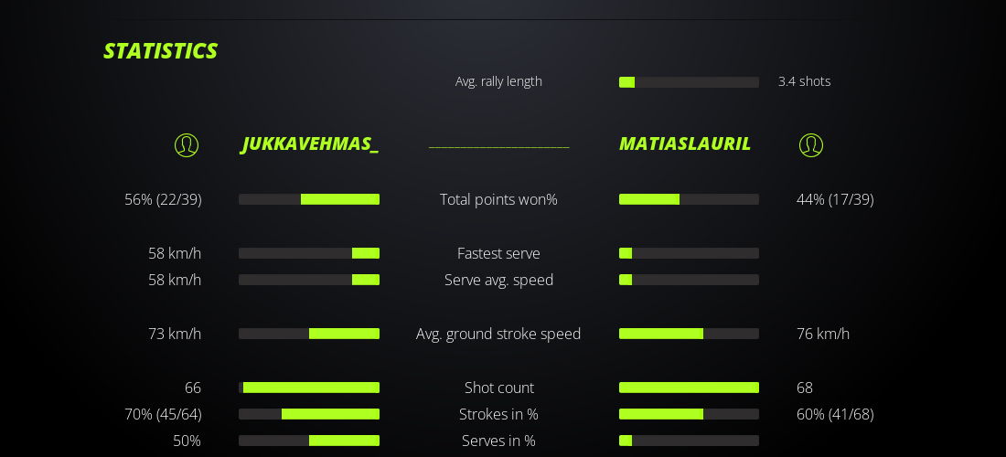
Task: Click the Avg. rally length progress bar
Action: click(x=689, y=82)
